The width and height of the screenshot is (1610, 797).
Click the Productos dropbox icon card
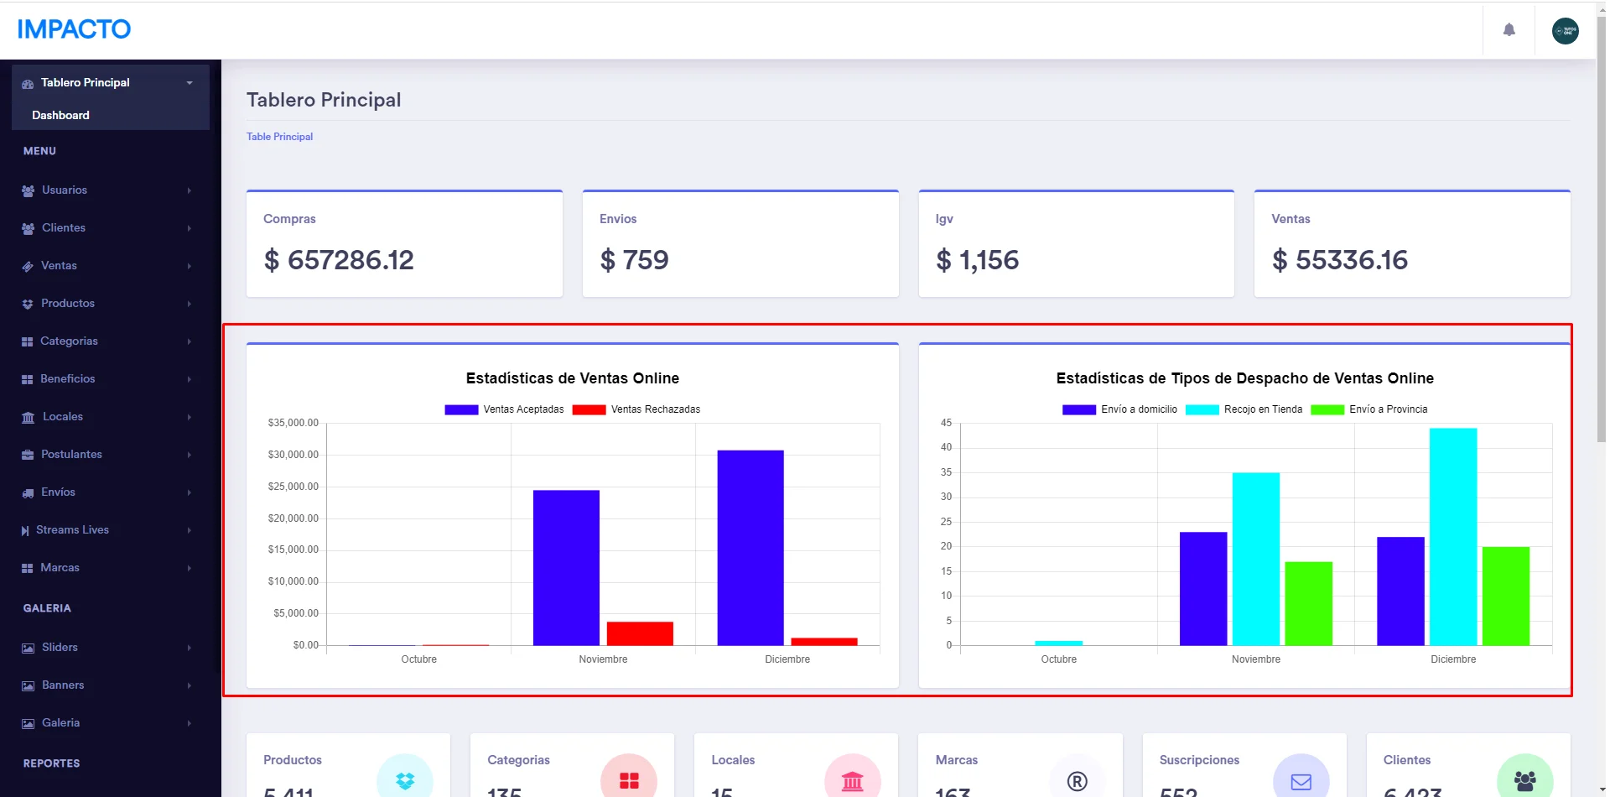point(405,780)
